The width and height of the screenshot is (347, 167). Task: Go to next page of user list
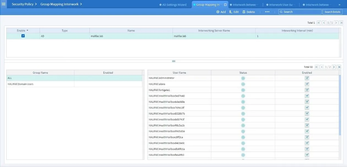[334, 67]
